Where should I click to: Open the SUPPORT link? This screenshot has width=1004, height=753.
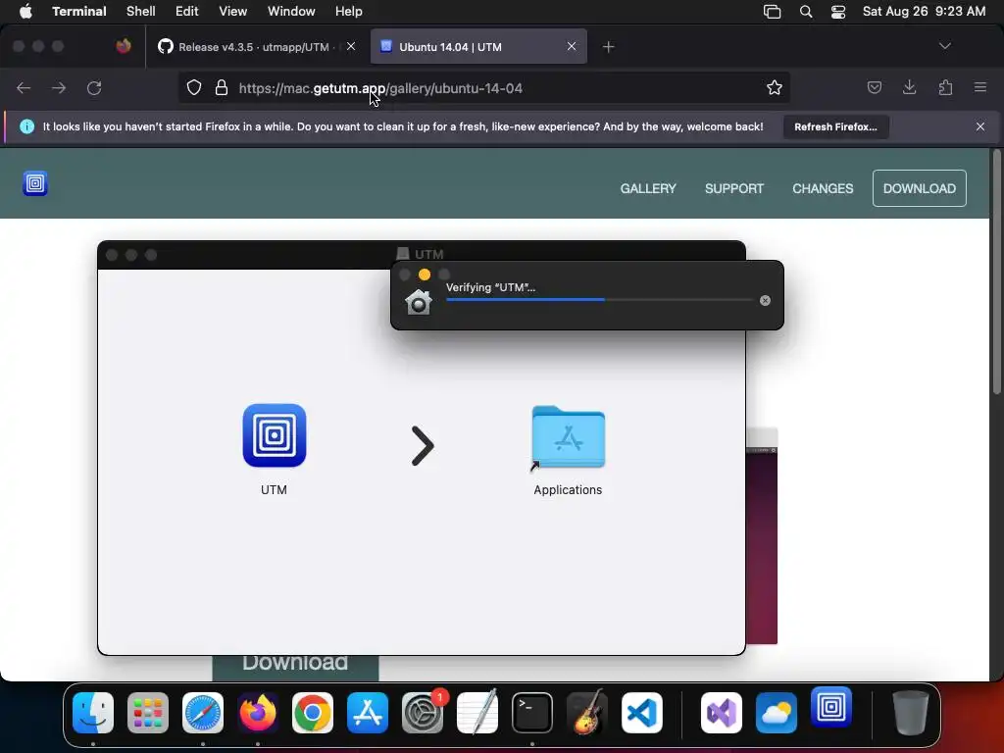[x=733, y=188]
